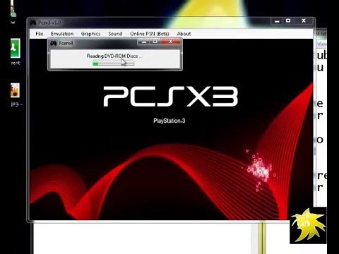The image size is (339, 254).
Task: Open the Sound menu
Action: pyautogui.click(x=115, y=34)
